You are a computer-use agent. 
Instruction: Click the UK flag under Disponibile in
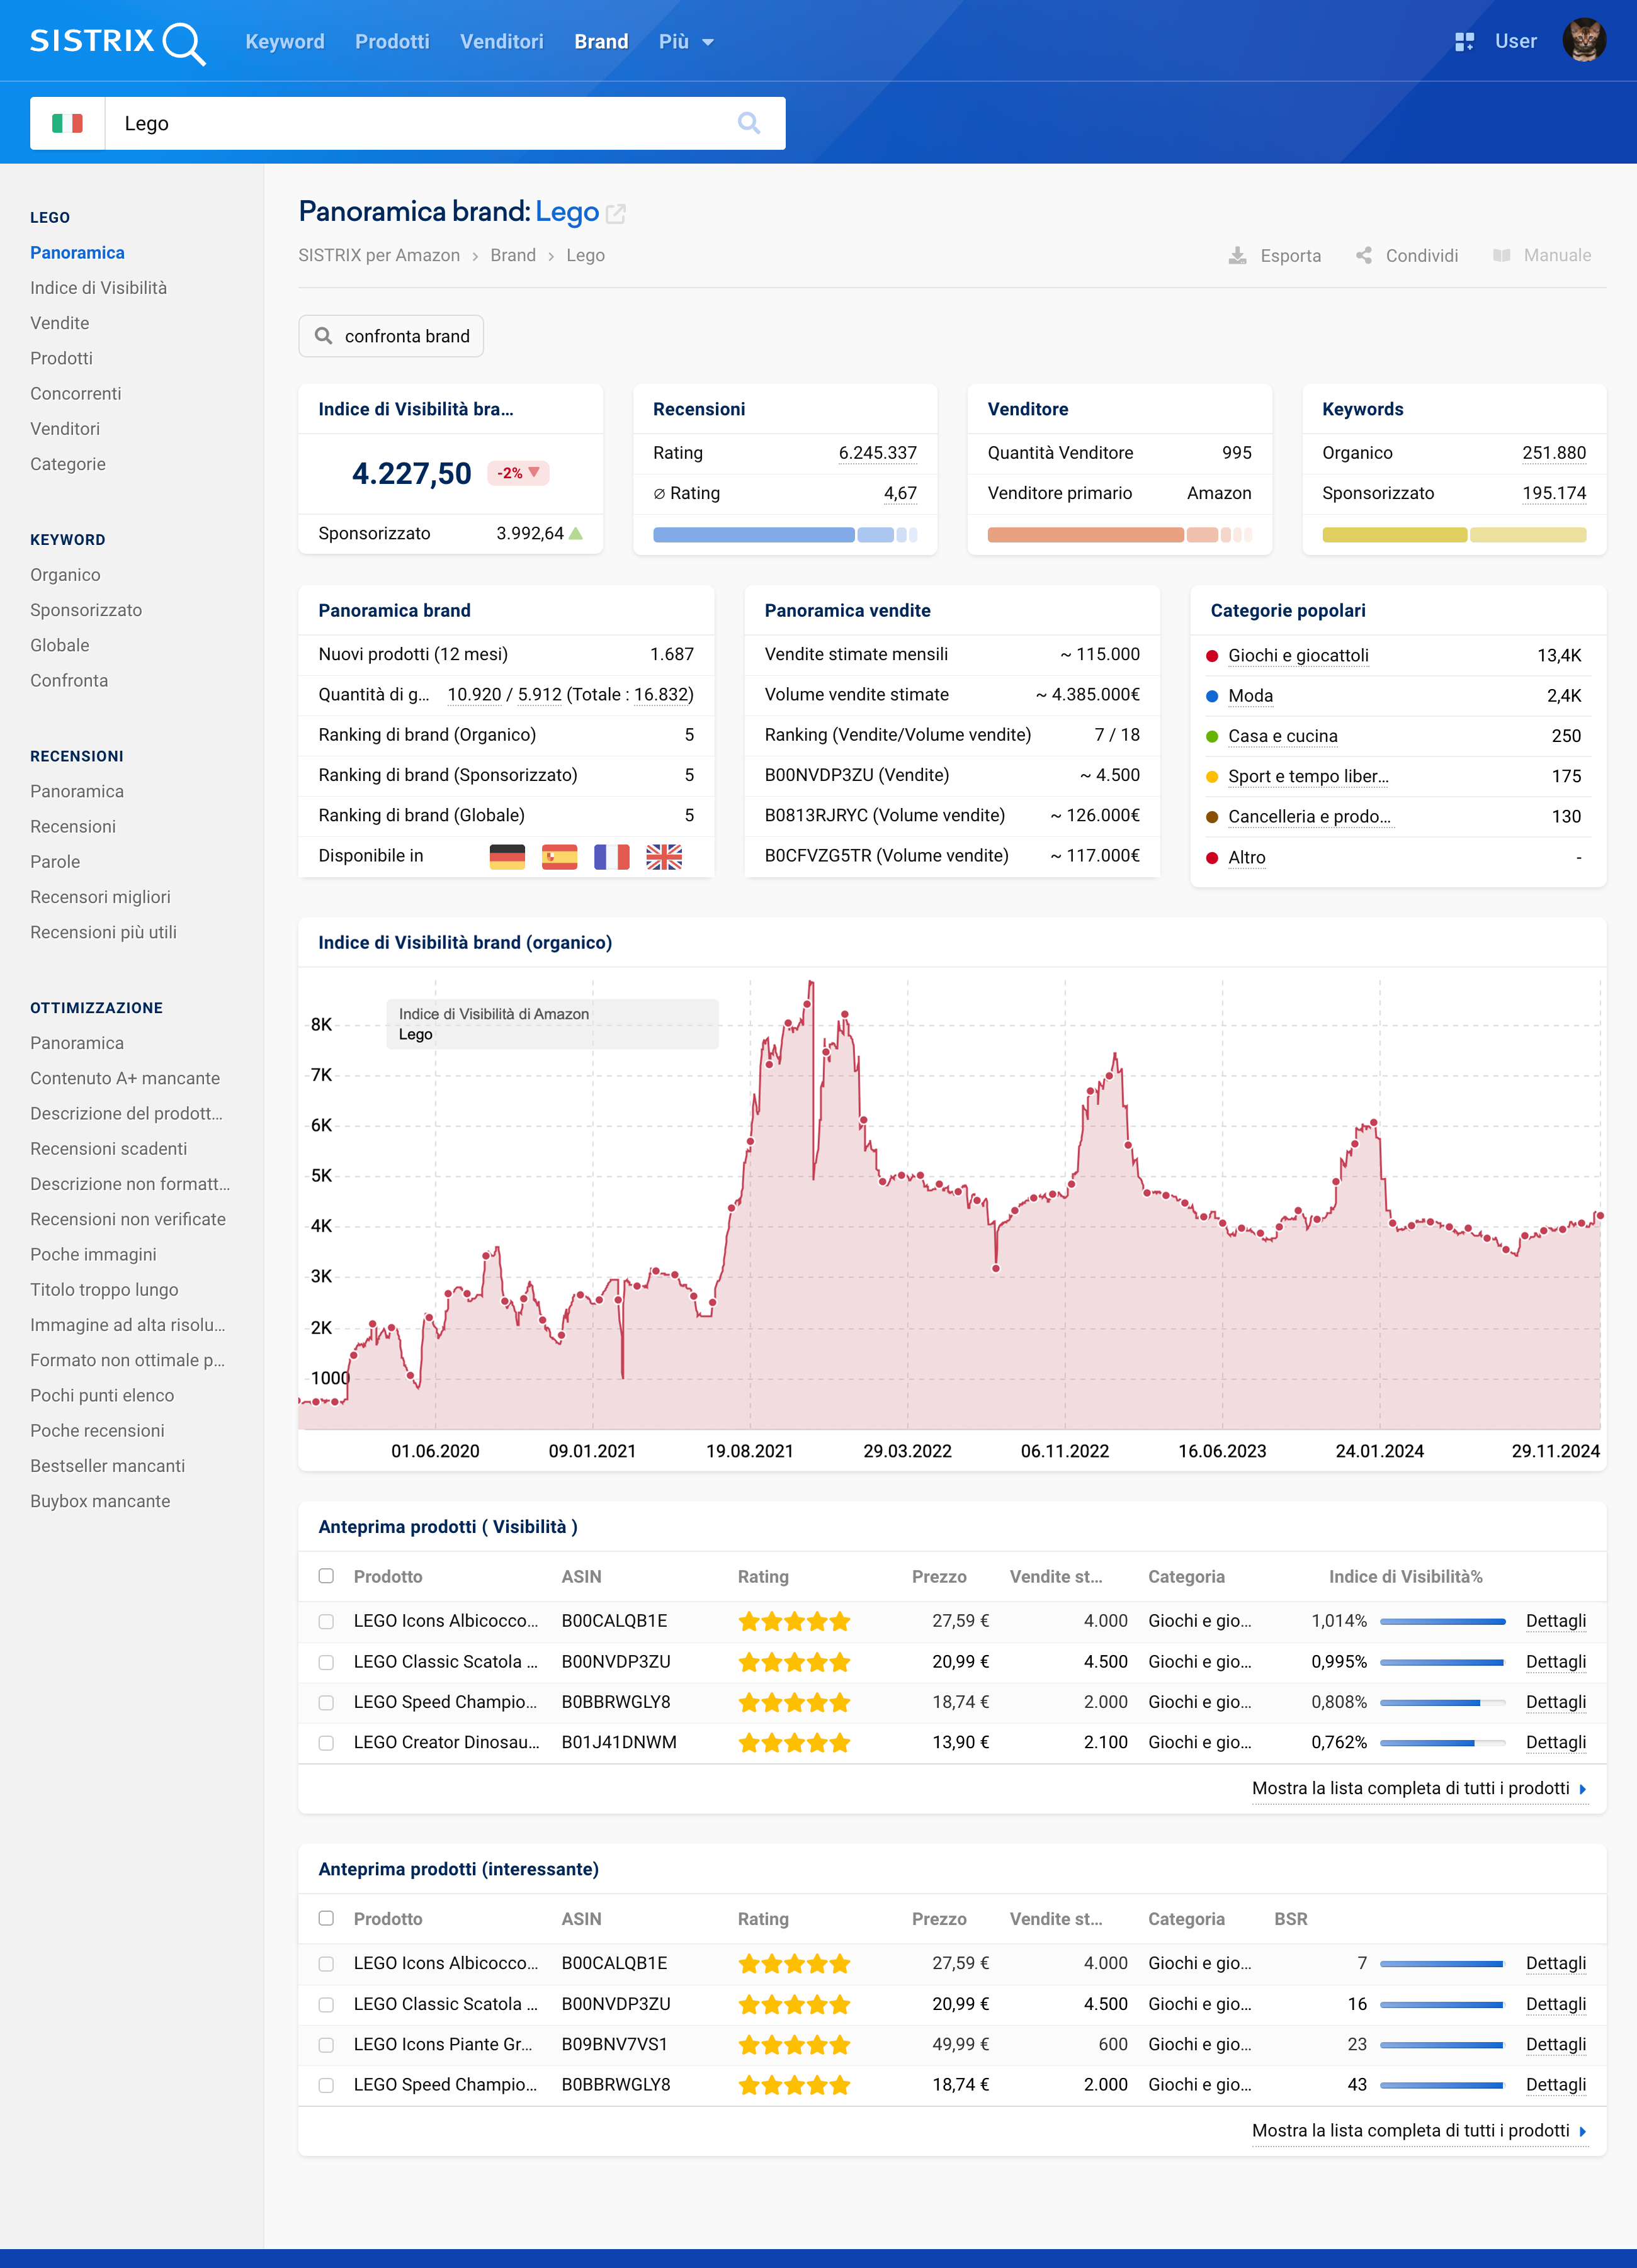664,856
